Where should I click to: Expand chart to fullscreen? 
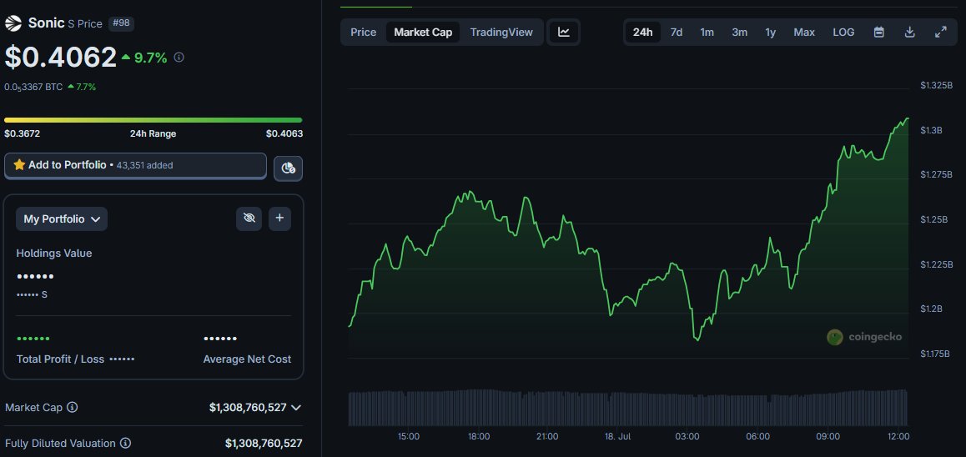point(941,32)
